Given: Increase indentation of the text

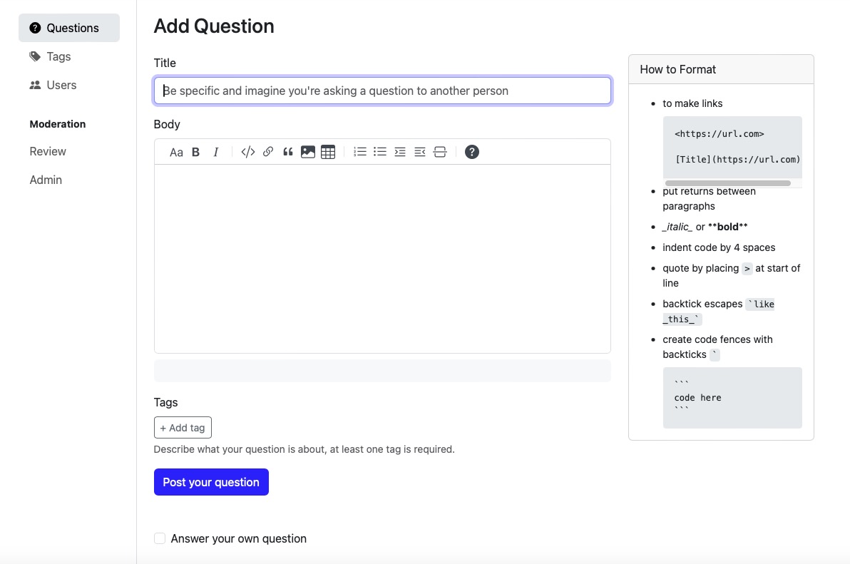Looking at the screenshot, I should coord(399,151).
